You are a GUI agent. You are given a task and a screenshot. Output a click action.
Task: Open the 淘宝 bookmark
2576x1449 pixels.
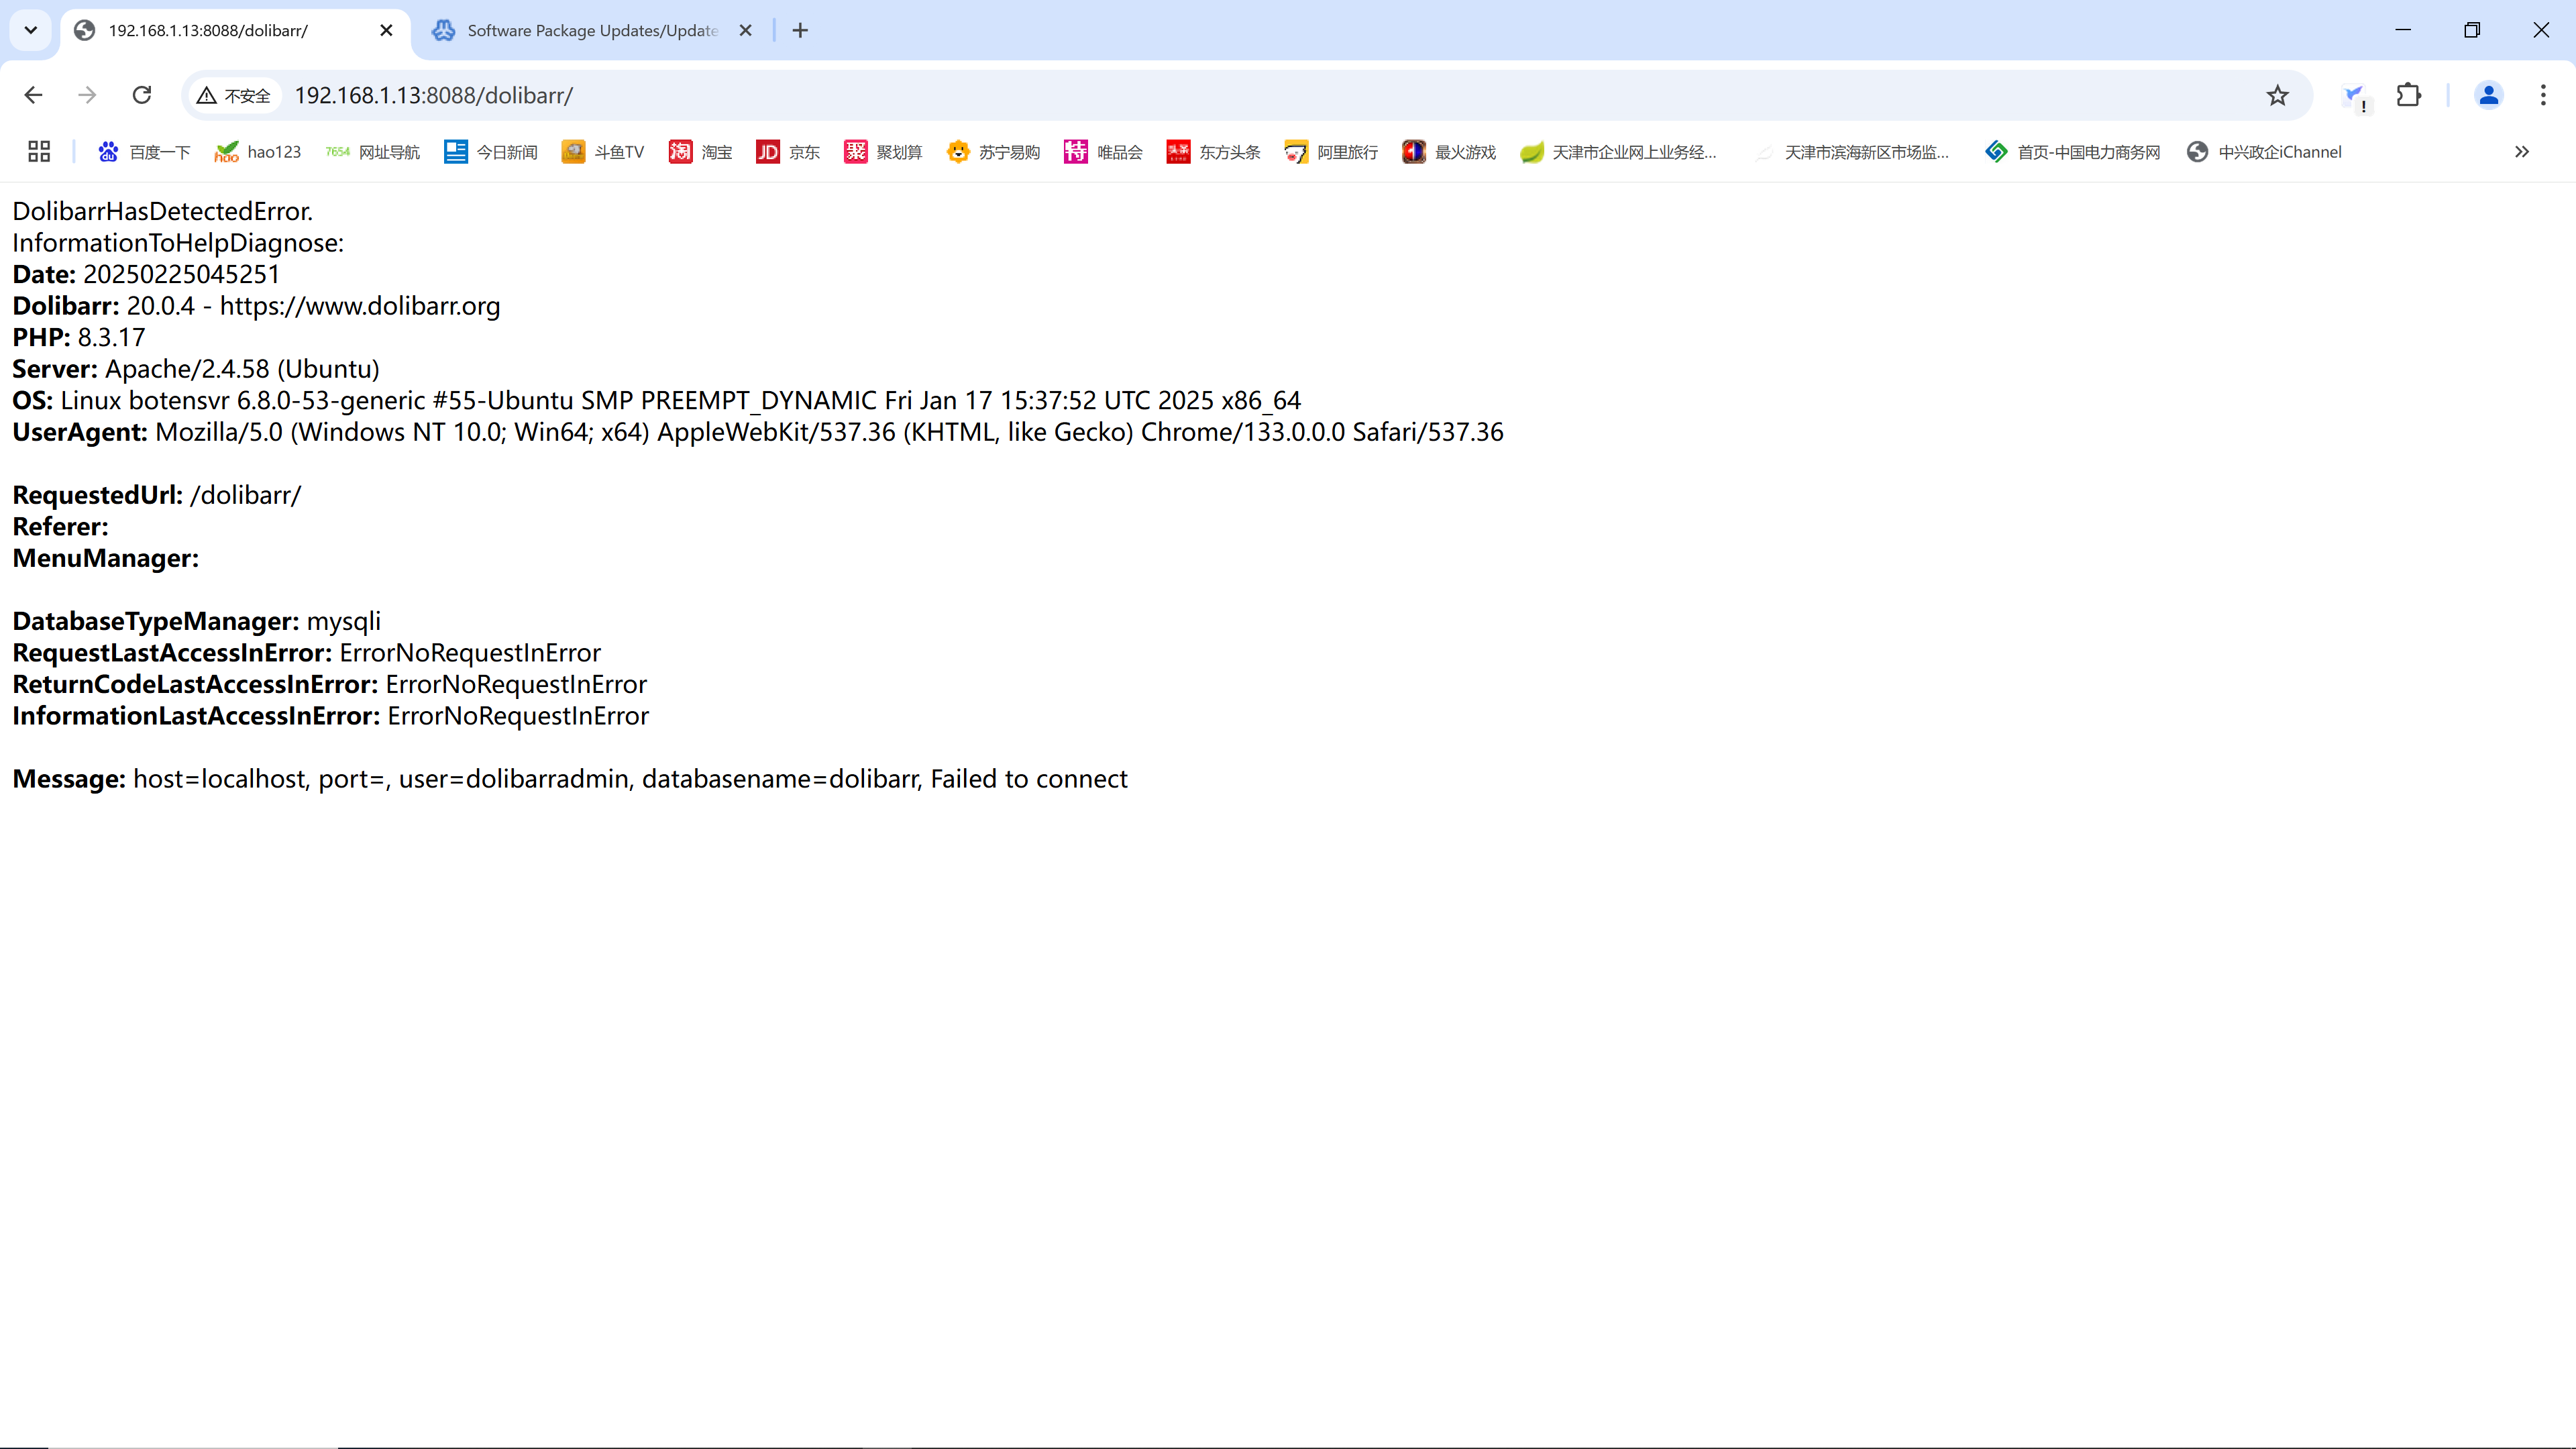click(x=700, y=152)
